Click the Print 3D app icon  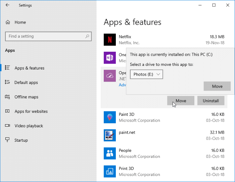(x=110, y=171)
